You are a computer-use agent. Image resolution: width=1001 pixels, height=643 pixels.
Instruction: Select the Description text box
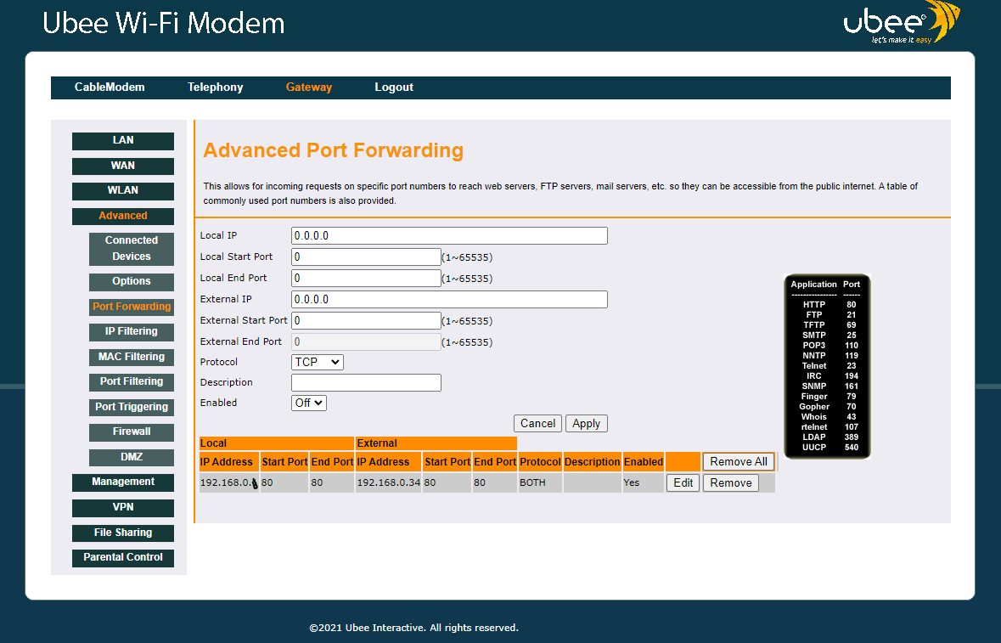(x=366, y=382)
